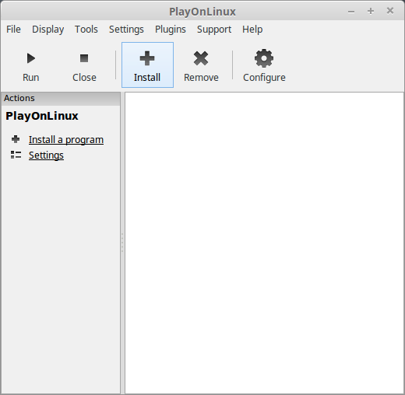Screen dimensions: 405x395
Task: Open the Plugins menu
Action: point(171,30)
